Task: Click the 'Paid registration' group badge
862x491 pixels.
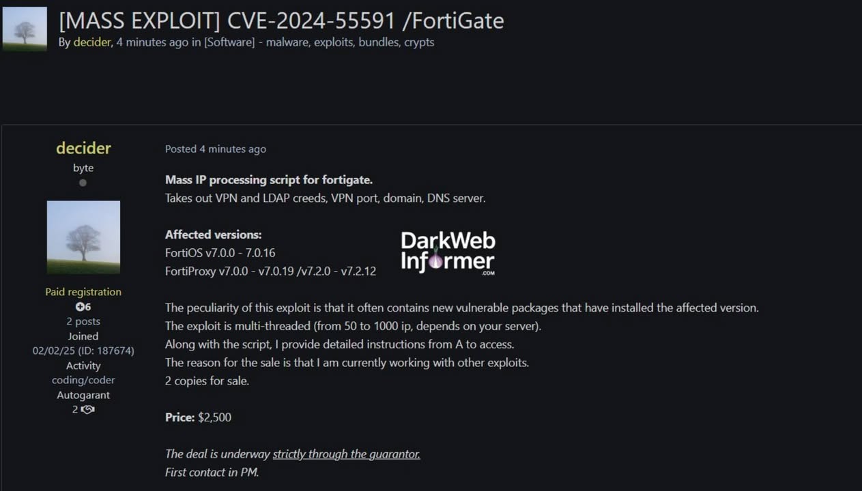Action: point(83,292)
